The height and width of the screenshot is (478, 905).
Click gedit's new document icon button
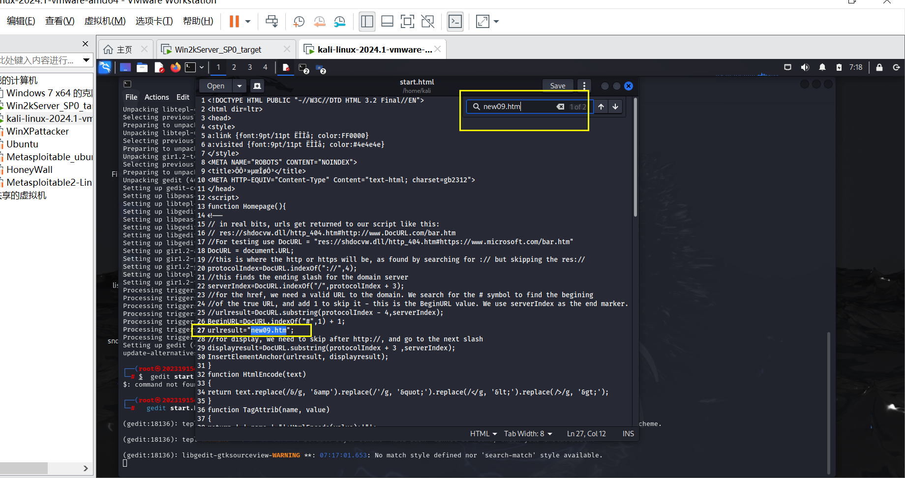tap(257, 86)
